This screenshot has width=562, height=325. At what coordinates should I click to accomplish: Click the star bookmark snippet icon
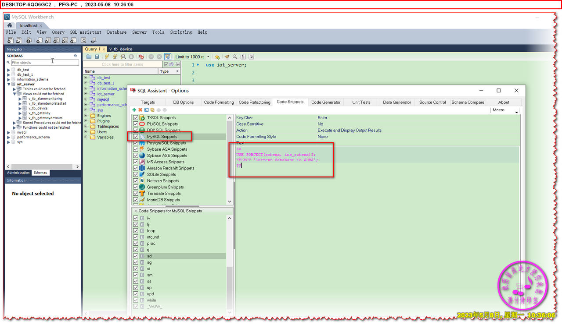(x=217, y=57)
